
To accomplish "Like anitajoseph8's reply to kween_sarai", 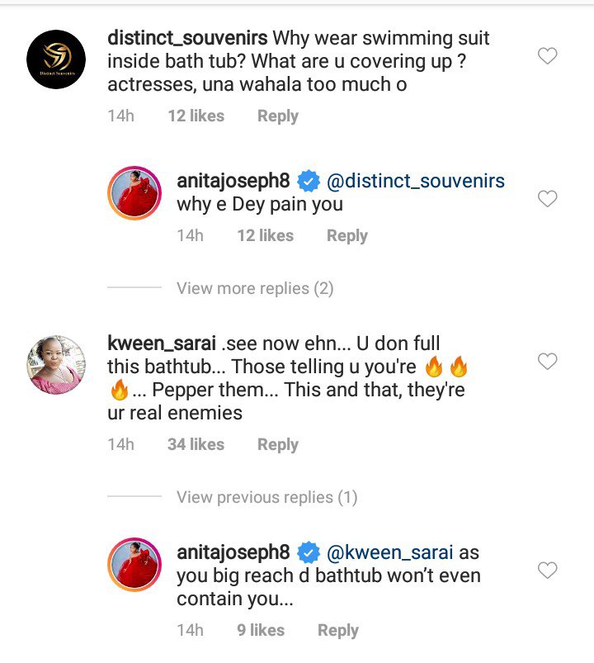I will 547,571.
